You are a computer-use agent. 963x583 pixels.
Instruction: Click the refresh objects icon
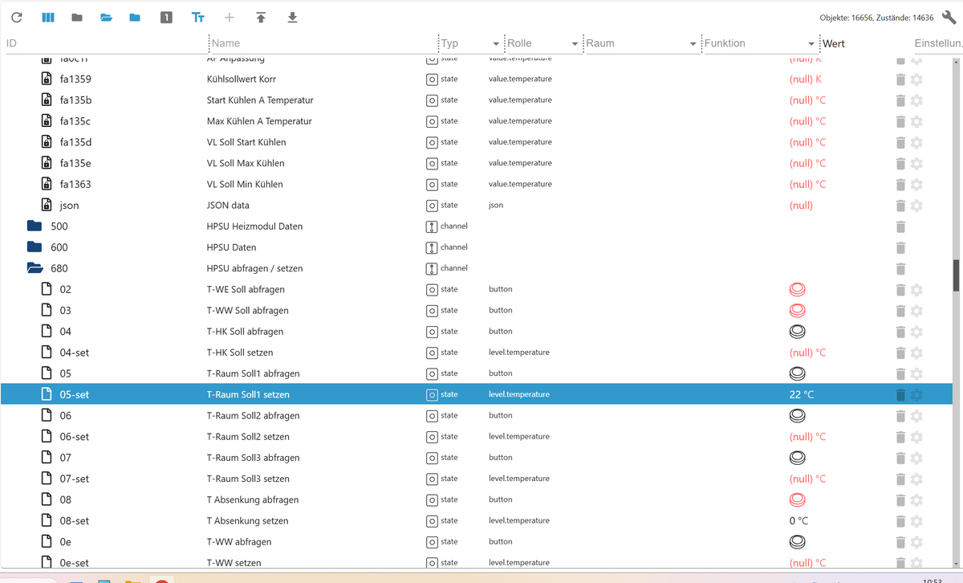(16, 18)
